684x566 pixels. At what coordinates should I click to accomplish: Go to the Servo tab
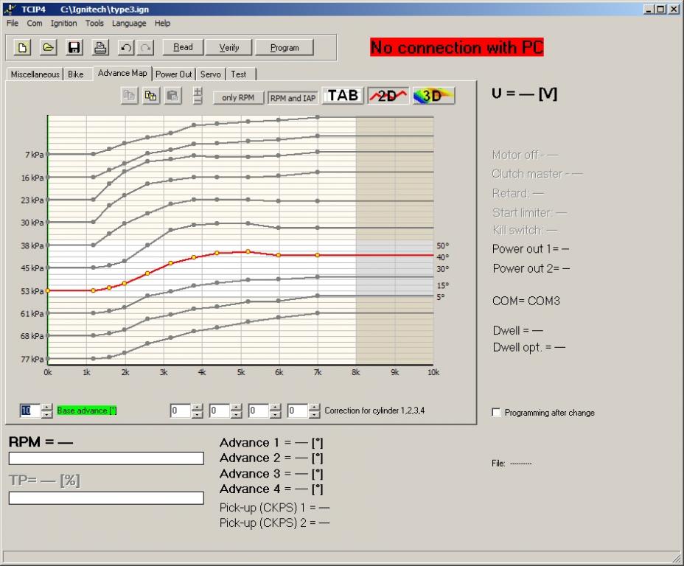tap(211, 74)
